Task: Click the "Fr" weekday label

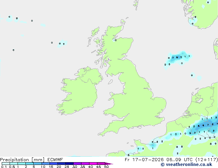Action: coord(127,160)
